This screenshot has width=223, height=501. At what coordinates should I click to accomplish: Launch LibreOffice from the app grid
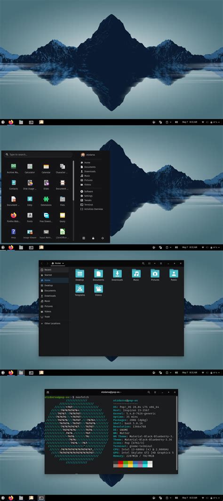[x=62, y=234]
